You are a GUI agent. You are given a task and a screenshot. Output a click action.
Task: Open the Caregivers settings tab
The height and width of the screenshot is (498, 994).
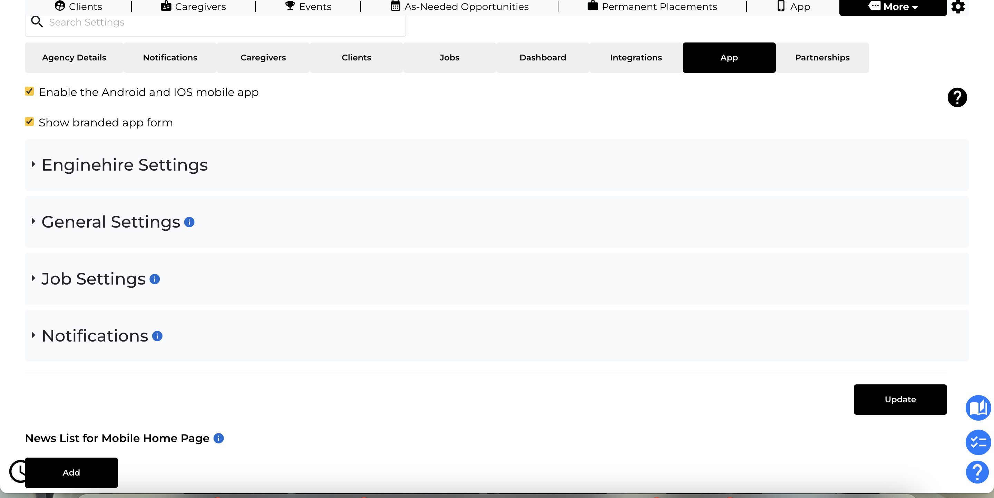pos(263,58)
